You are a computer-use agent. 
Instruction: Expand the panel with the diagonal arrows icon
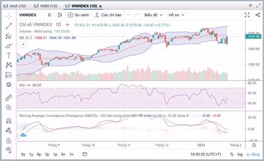(259, 5)
